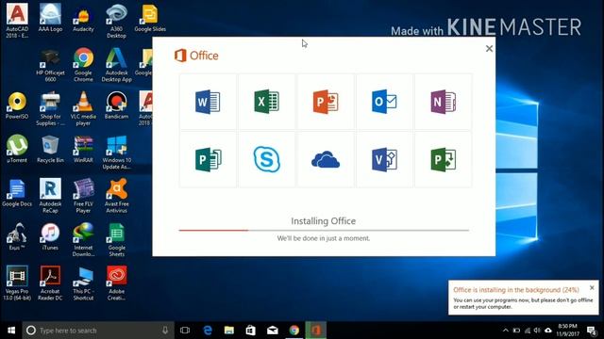This screenshot has height=339, width=604.
Task: Click the OneNote icon in Office installer
Action: (x=443, y=102)
